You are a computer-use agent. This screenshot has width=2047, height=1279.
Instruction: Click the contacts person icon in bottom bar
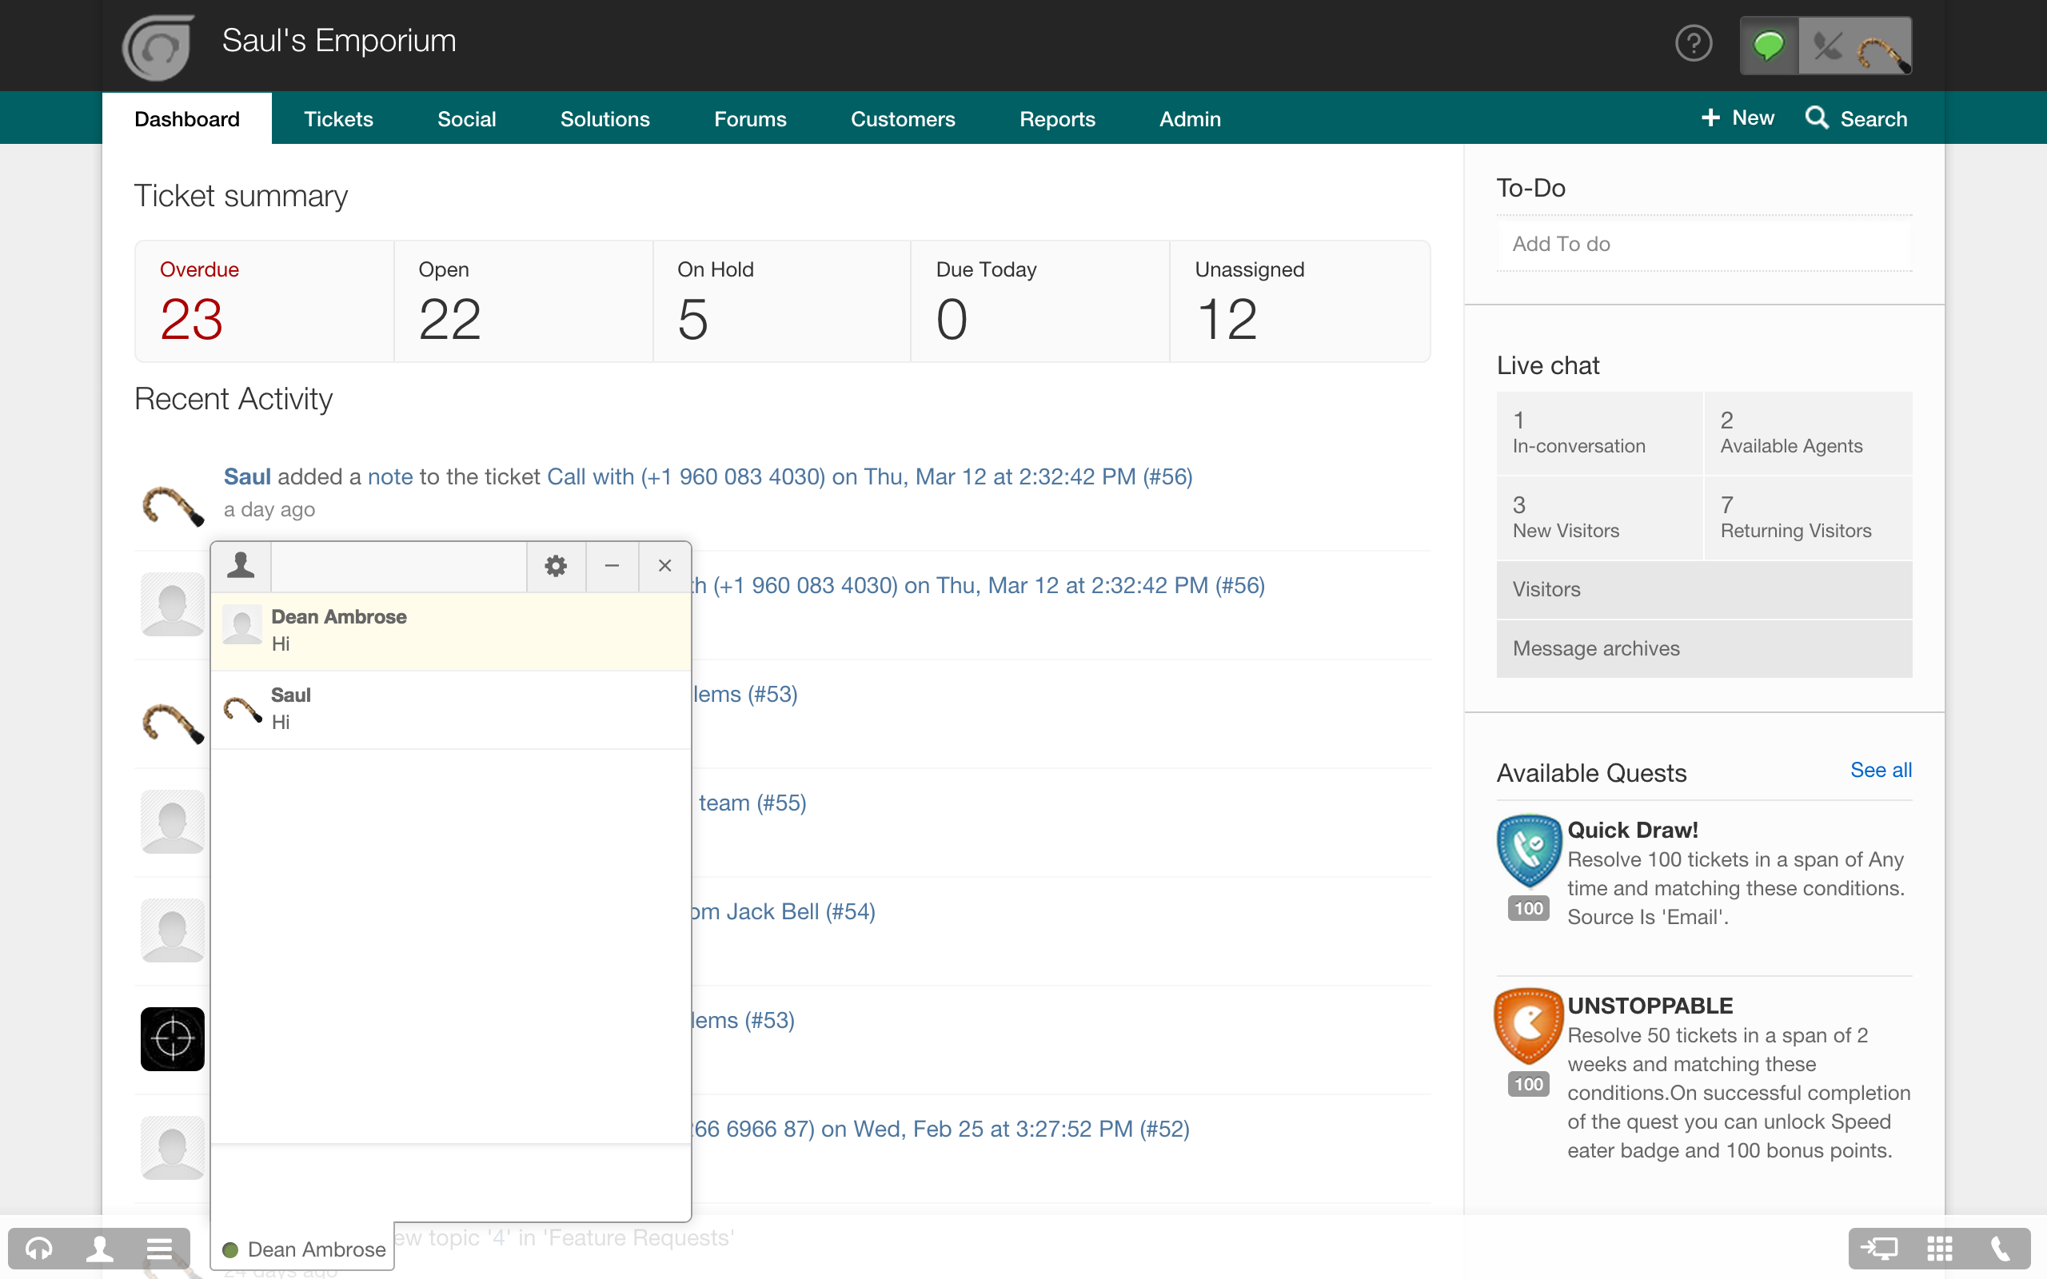coord(98,1248)
